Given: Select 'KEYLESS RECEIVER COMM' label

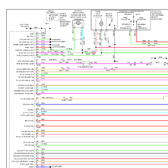Looking at the screenshot, I should pyautogui.click(x=23, y=162).
